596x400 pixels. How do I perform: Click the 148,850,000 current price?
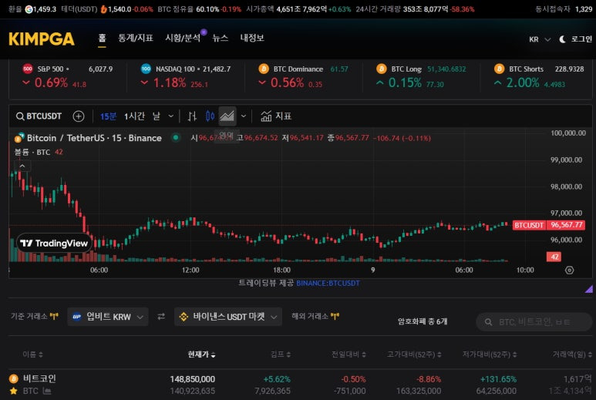(x=192, y=379)
